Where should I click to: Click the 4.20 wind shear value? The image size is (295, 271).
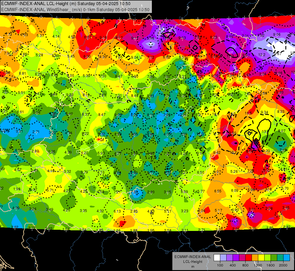pyautogui.click(x=66, y=210)
